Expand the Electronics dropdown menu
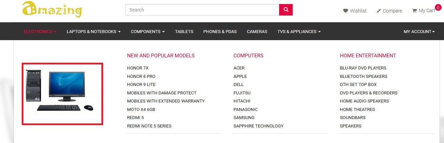 point(40,31)
